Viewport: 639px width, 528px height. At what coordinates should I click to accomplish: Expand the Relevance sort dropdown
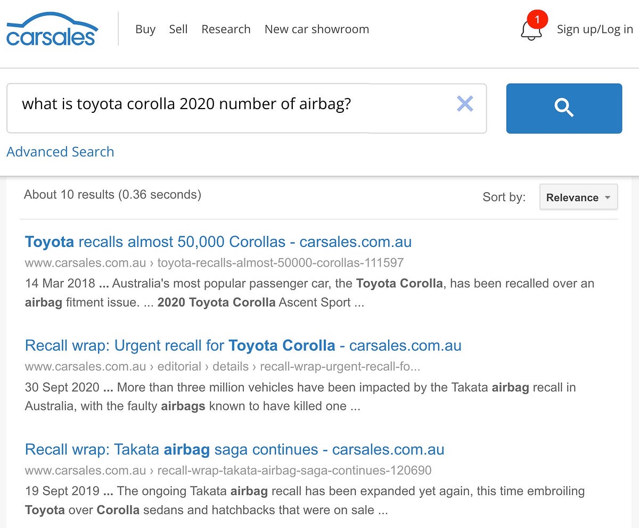pyautogui.click(x=578, y=197)
